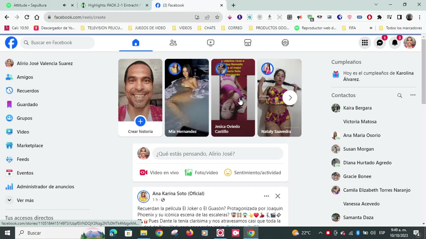Open account profile picture menu
This screenshot has width=426, height=239.
pyautogui.click(x=410, y=42)
